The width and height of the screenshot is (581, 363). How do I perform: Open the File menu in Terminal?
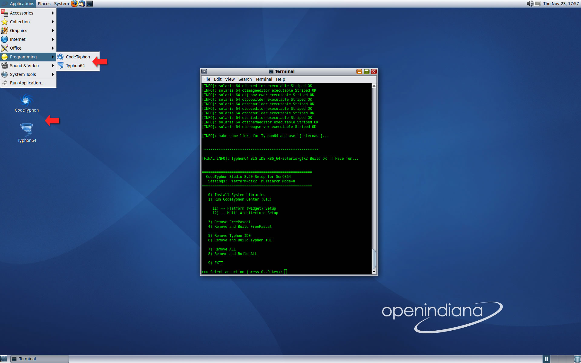[x=207, y=79]
